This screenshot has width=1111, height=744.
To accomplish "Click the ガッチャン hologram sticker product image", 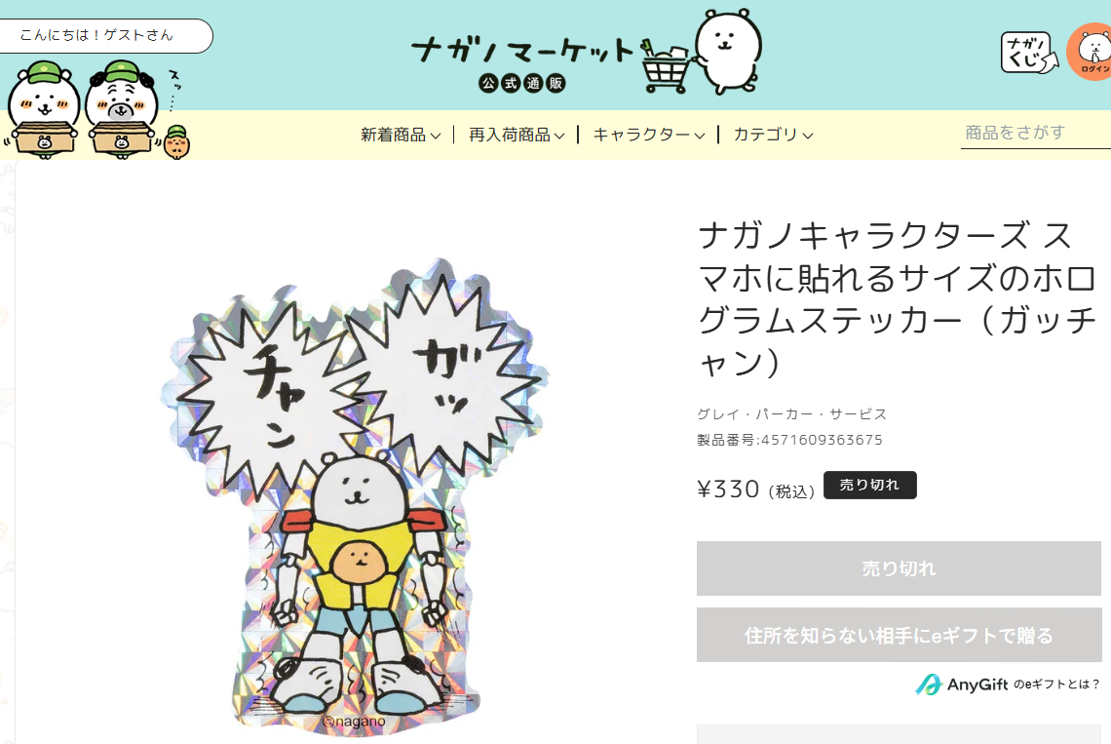I will pos(353,496).
